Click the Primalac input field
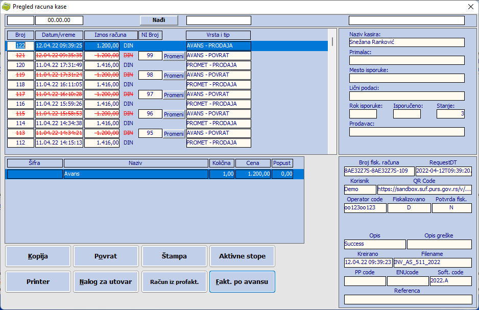 406,60
